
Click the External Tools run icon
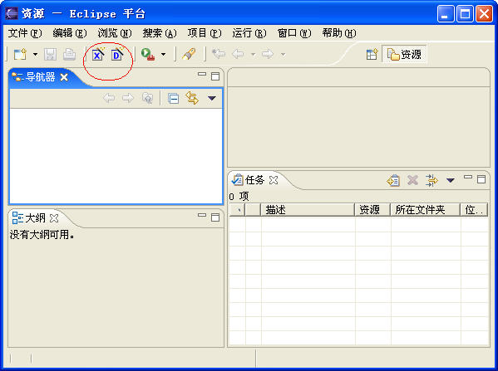pos(148,55)
